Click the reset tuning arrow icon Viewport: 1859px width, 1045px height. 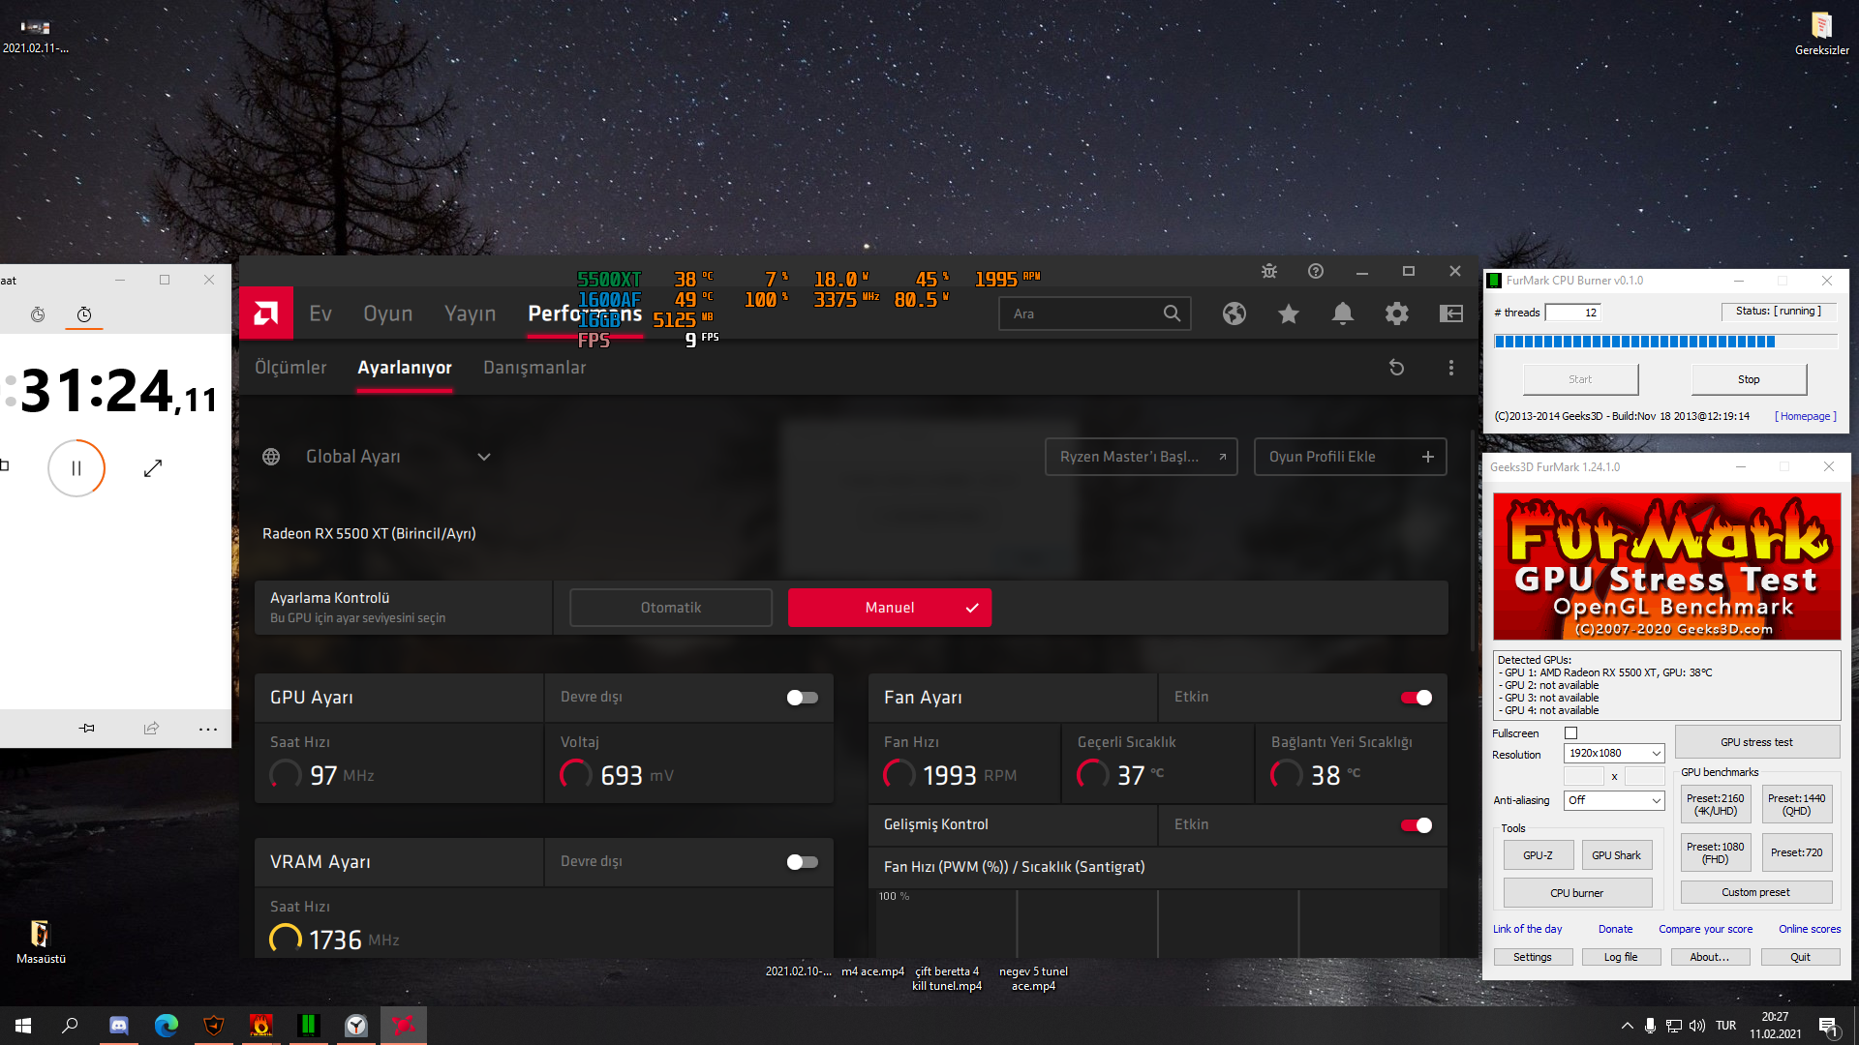pos(1396,368)
